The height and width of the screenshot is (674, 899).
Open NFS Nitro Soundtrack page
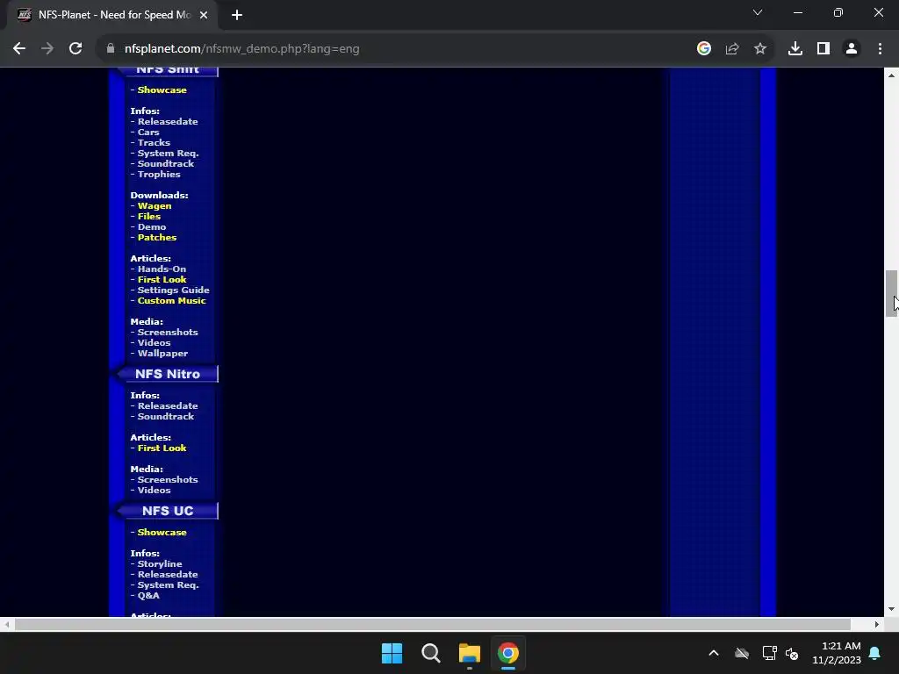[x=166, y=417]
